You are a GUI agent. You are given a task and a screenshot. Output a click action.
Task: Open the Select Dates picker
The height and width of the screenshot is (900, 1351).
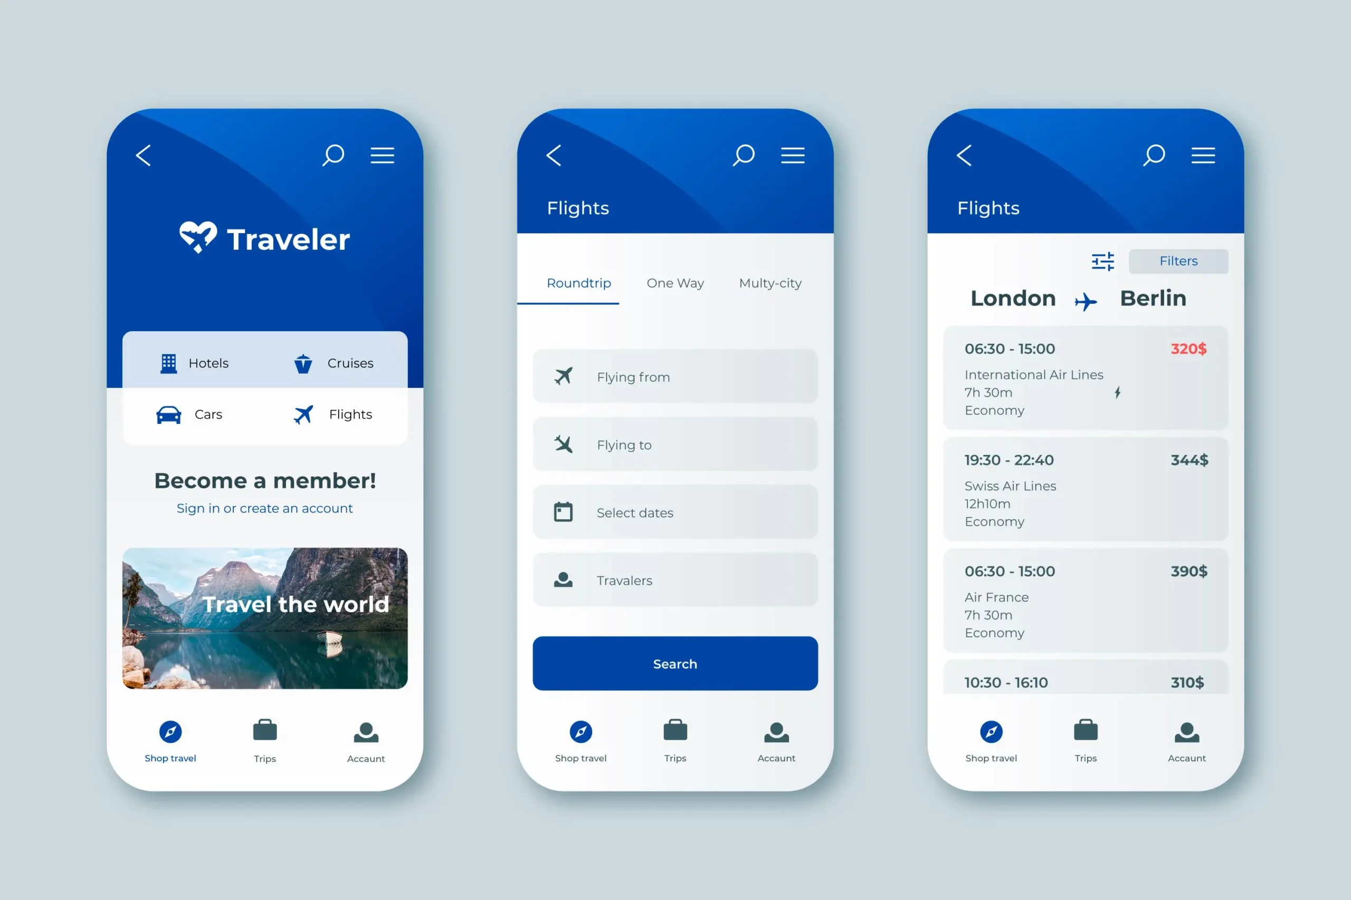tap(674, 512)
